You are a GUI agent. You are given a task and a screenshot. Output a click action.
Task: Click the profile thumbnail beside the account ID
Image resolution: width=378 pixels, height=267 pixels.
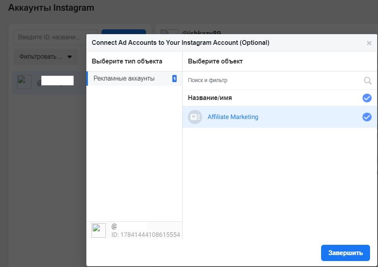[x=99, y=231]
